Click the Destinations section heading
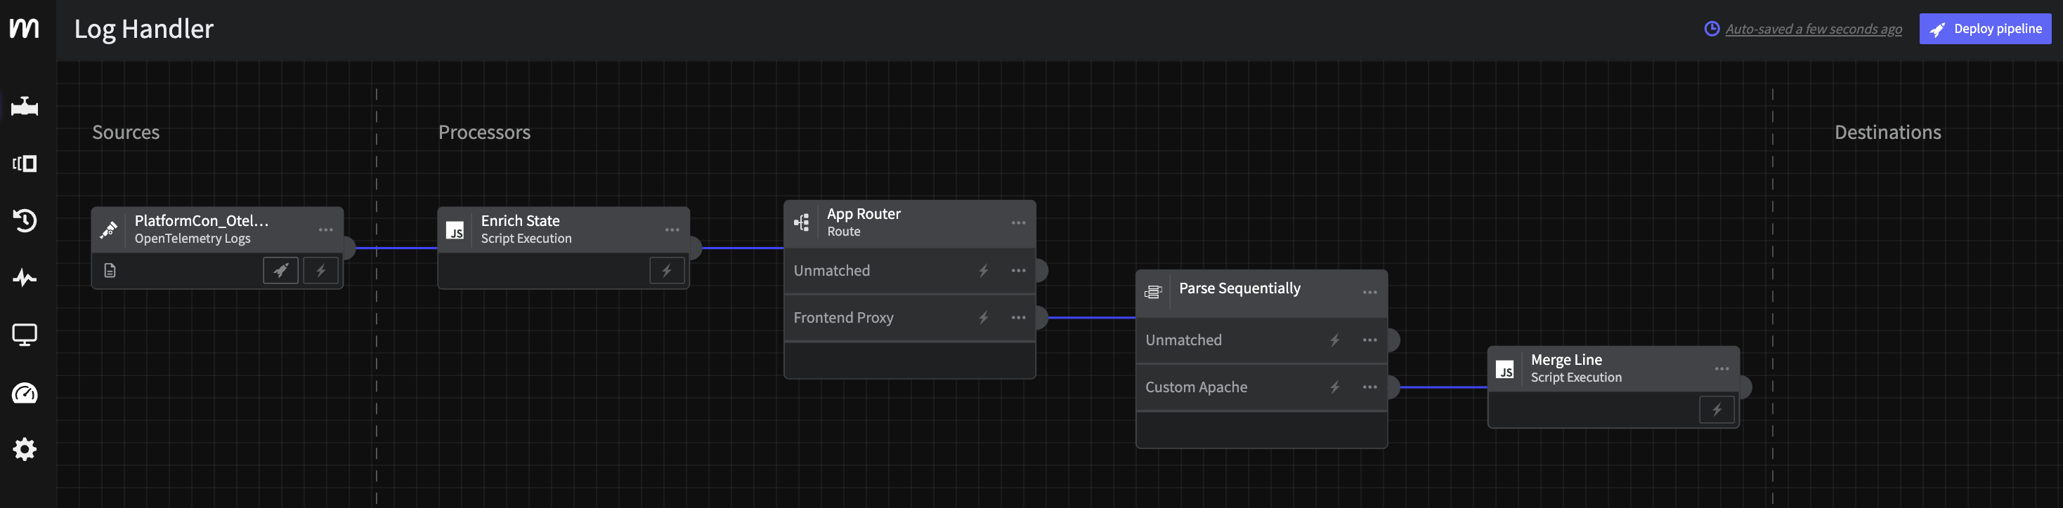The height and width of the screenshot is (508, 2063). coord(1887,132)
